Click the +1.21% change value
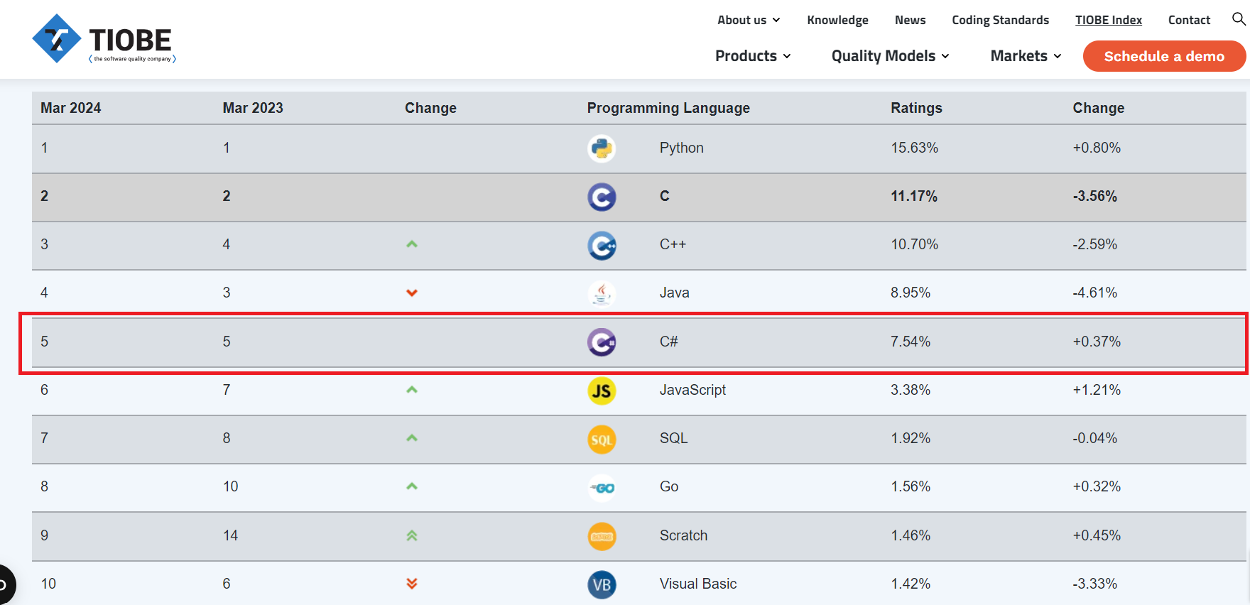The image size is (1250, 605). point(1097,390)
